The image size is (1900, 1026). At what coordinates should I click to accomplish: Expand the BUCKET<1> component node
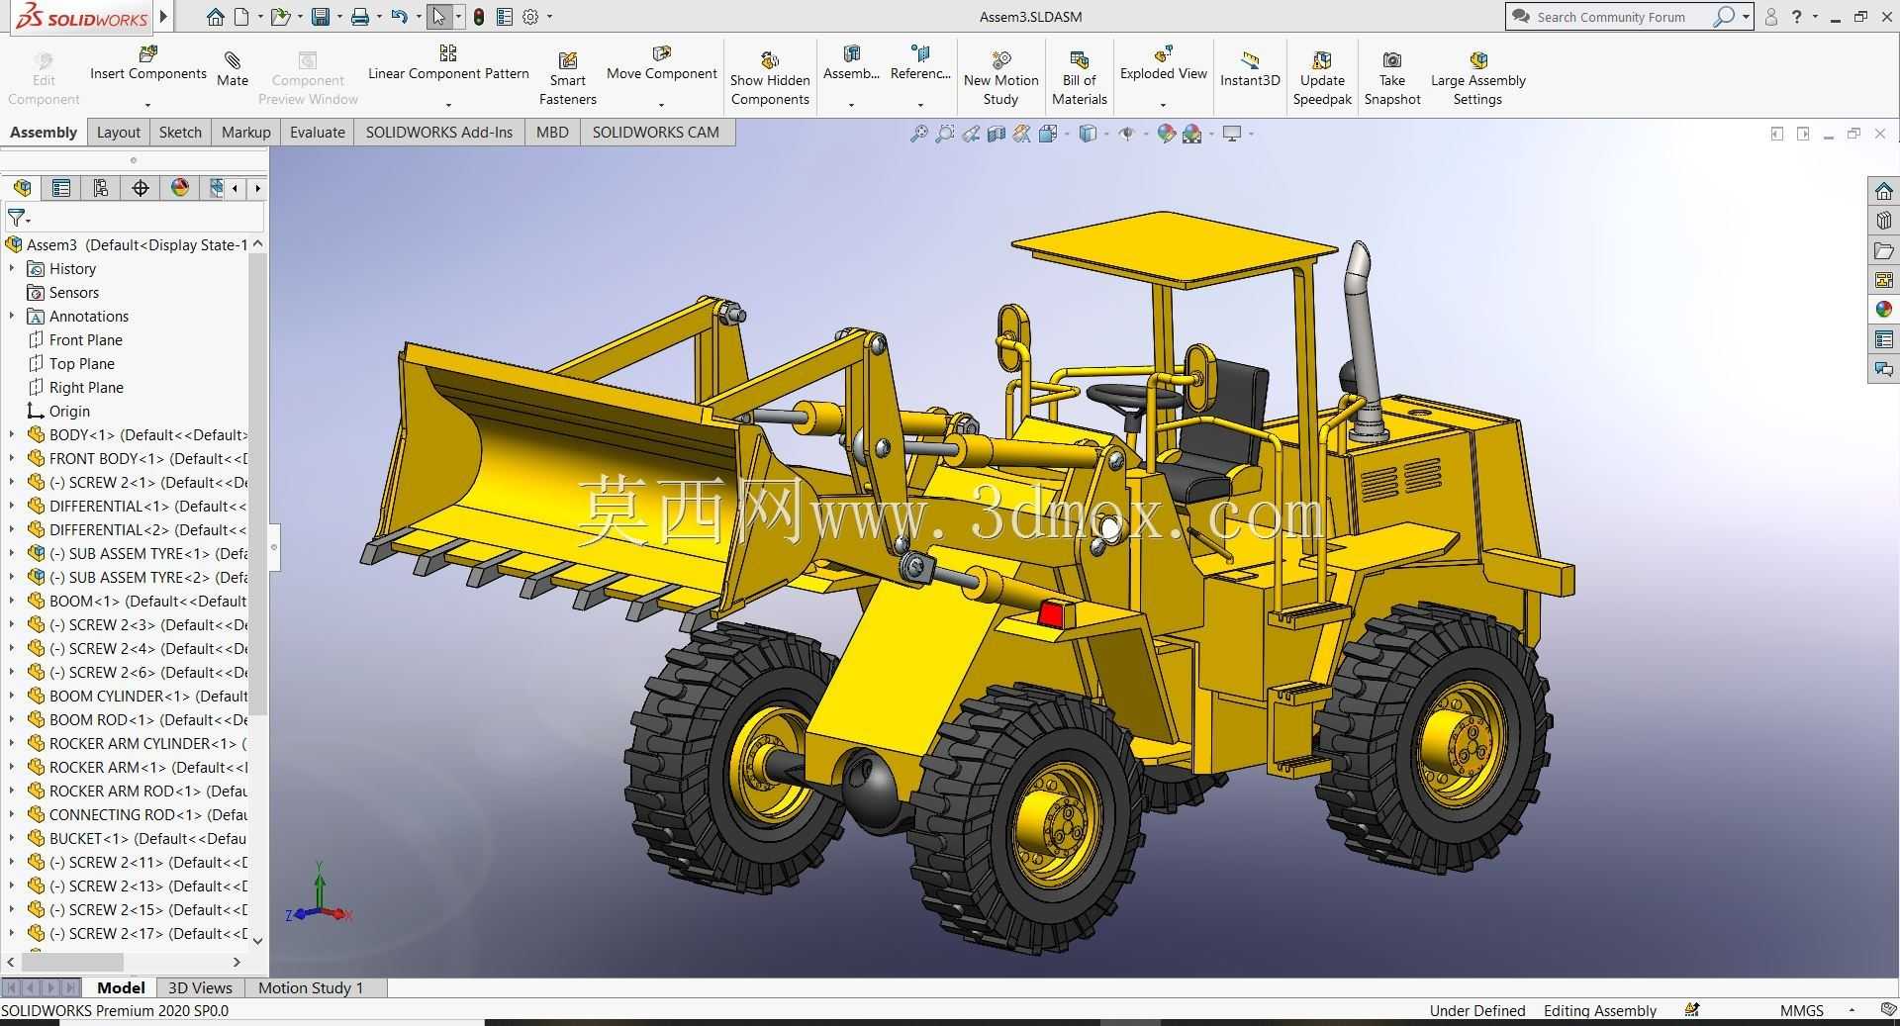(x=12, y=839)
